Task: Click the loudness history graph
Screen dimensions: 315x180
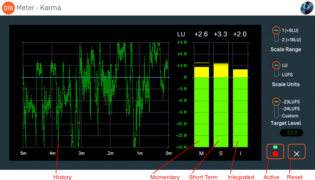Action: tap(96, 95)
